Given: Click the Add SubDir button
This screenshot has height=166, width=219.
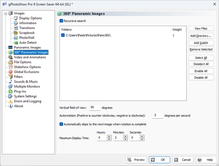Looking at the screenshot, I should coord(201,43).
